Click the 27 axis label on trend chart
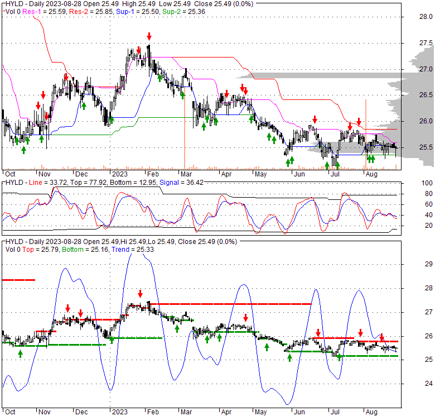The height and width of the screenshot is (416, 435). point(429,312)
